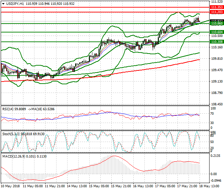Open the USDJPY,H1 chart title dropdown triangle
The height and width of the screenshot is (190, 224).
tap(3, 4)
